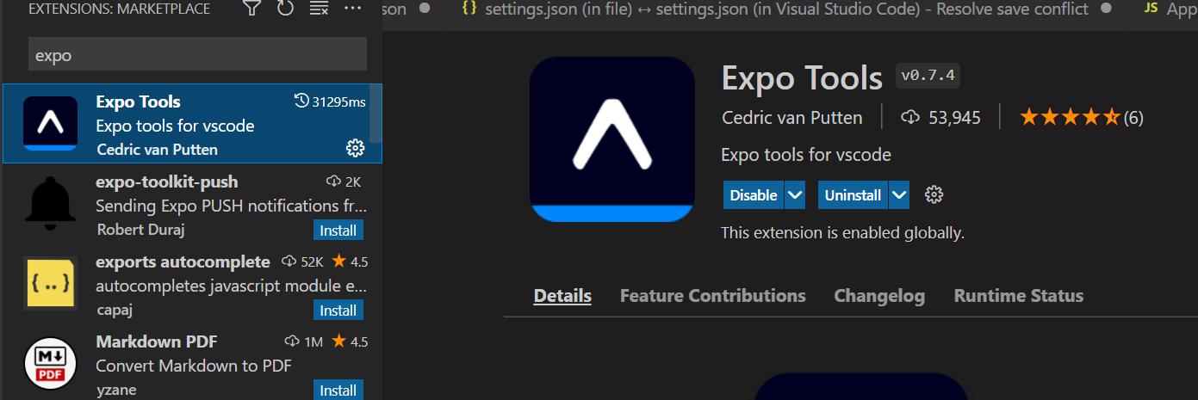This screenshot has height=400, width=1198.
Task: Click the 4.5 rating of exports autocomplete
Action: pos(351,262)
